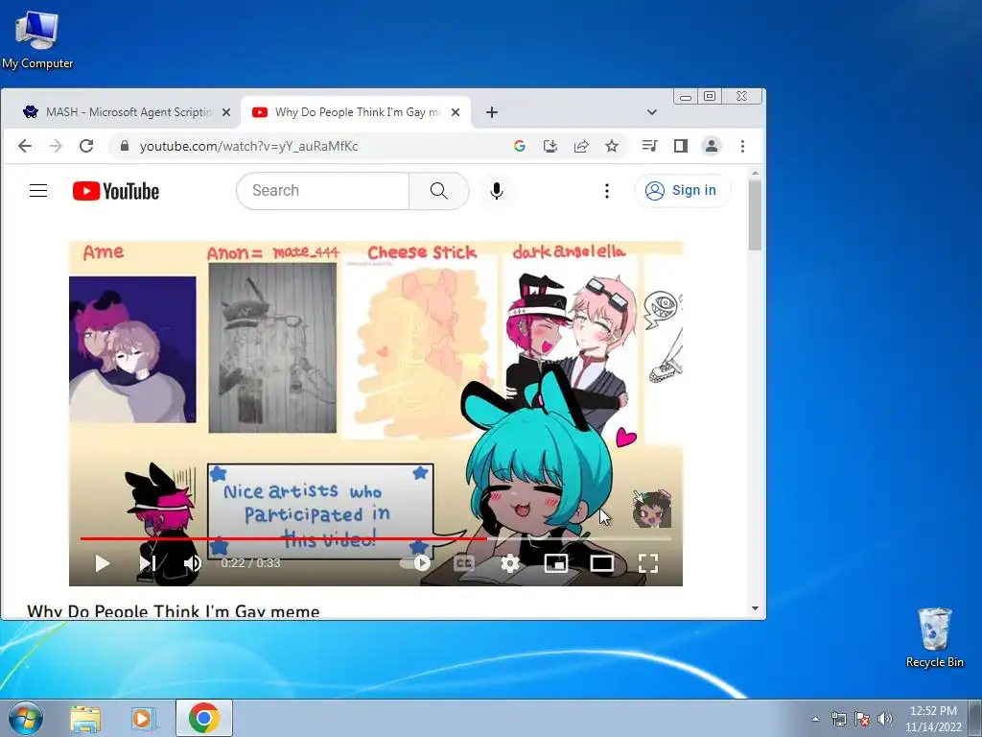This screenshot has height=737, width=982.
Task: Open a new Chrome tab
Action: pos(492,112)
